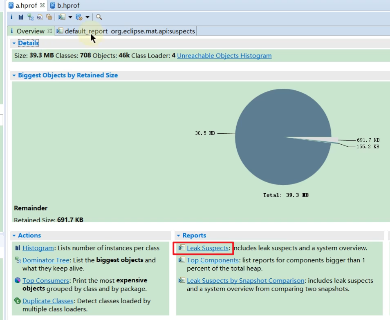390x320 pixels.
Task: Click the Histogram bar icon in Actions
Action: (18, 248)
